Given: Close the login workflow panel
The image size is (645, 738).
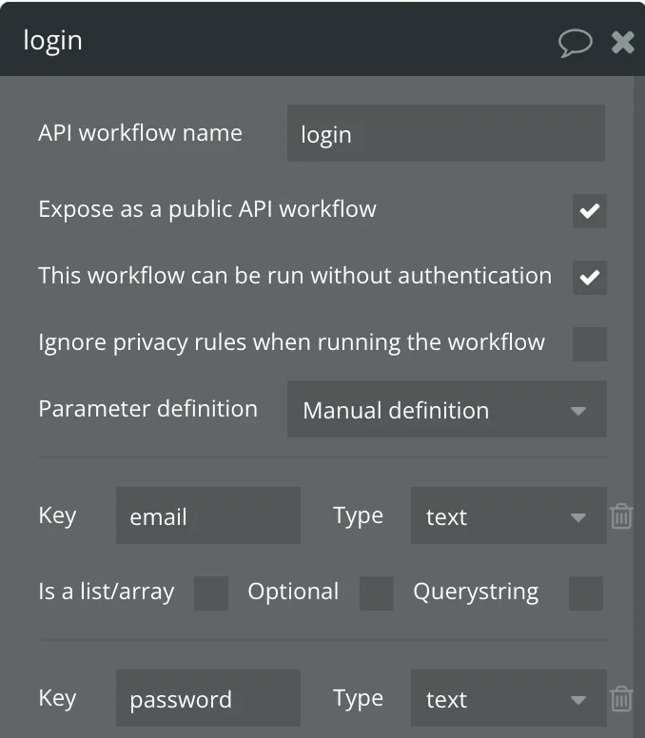Looking at the screenshot, I should [x=622, y=43].
